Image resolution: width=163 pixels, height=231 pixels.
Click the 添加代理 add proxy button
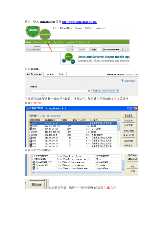point(128,141)
